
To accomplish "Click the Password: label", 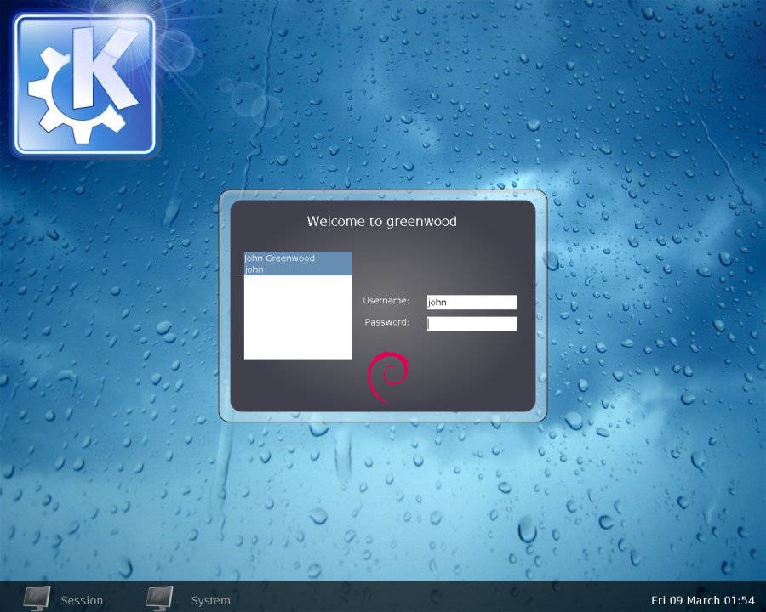I will tap(386, 322).
